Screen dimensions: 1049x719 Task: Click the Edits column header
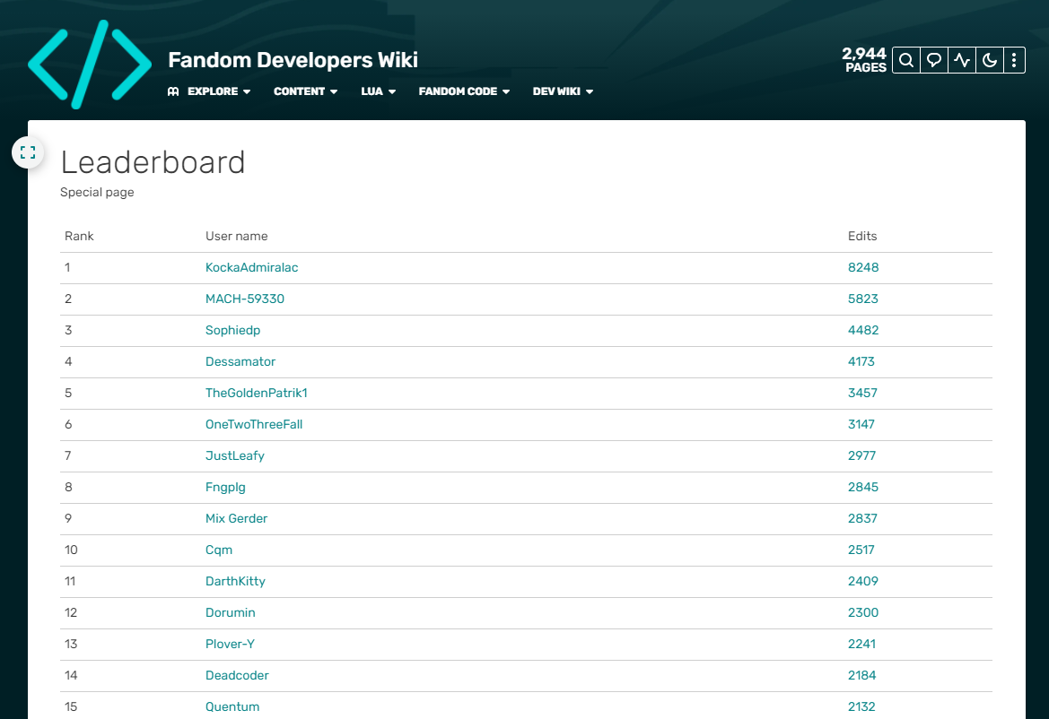[862, 236]
